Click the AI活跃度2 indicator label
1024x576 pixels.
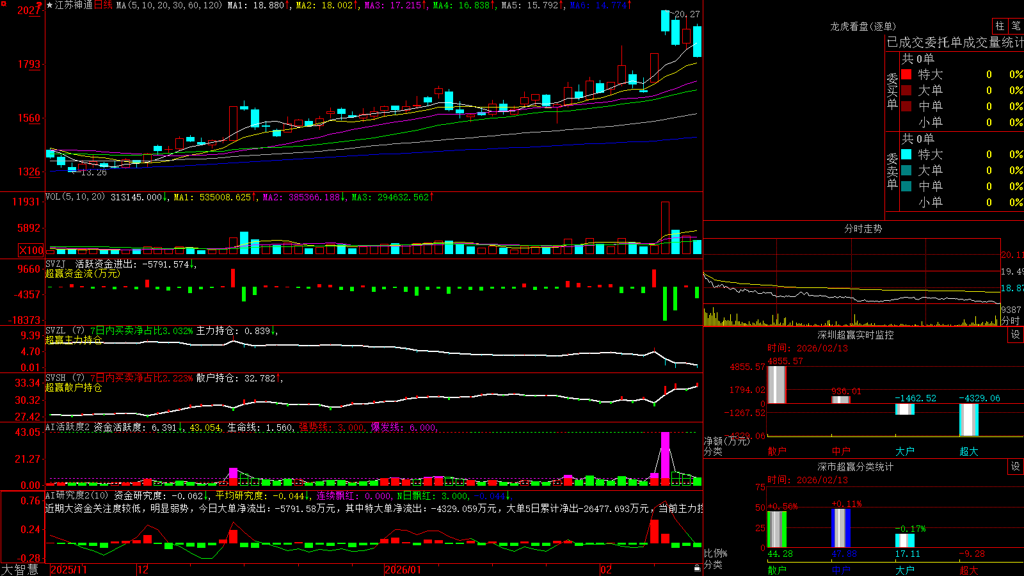point(68,428)
